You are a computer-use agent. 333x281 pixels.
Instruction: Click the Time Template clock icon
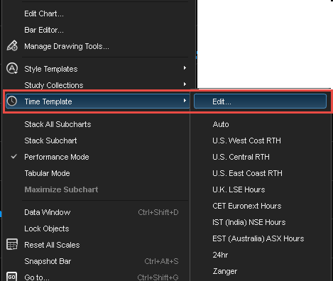click(x=12, y=101)
